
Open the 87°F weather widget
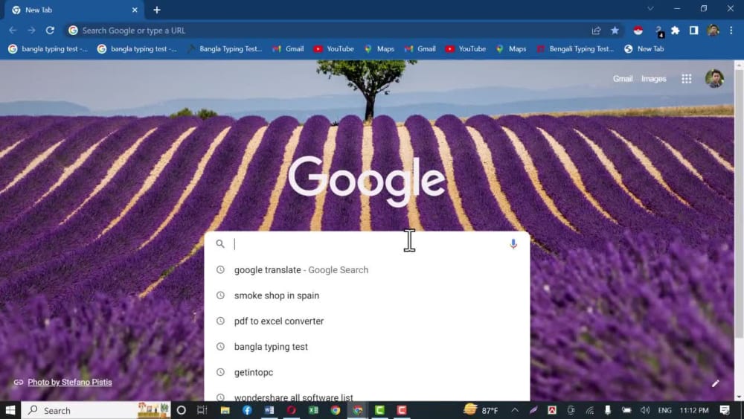click(481, 410)
